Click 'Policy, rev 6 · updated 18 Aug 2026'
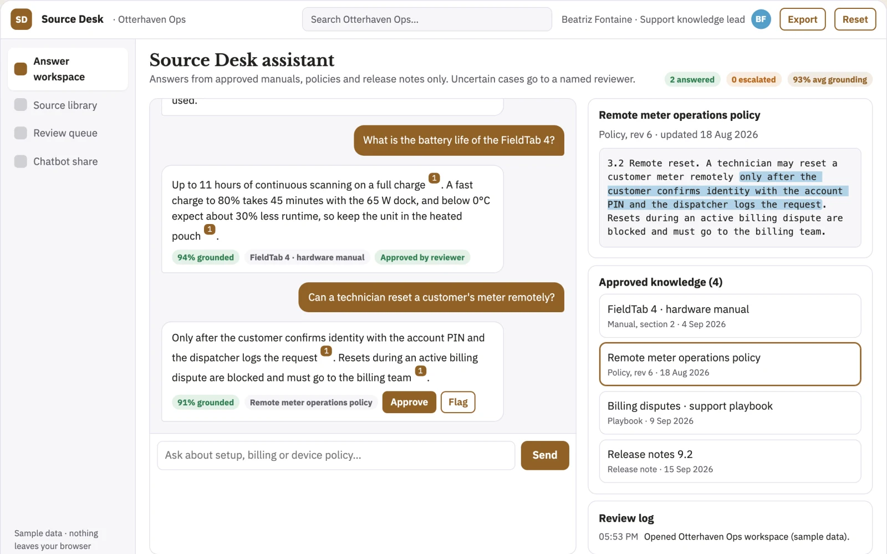Viewport: 887px width, 554px height. pos(678,135)
